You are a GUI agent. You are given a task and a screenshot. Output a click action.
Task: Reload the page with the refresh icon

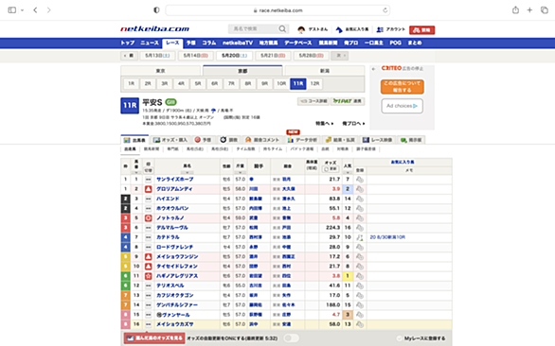(385, 10)
